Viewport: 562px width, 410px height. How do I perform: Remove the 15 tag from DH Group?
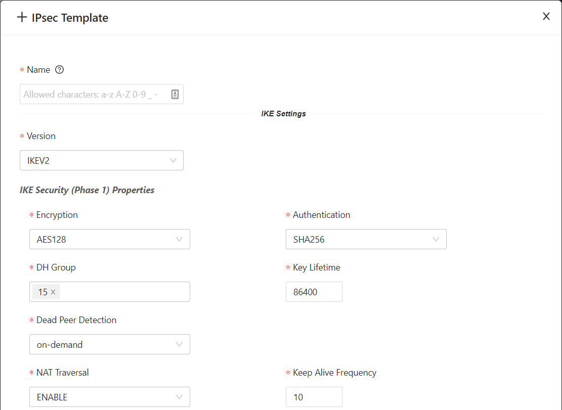pyautogui.click(x=53, y=292)
